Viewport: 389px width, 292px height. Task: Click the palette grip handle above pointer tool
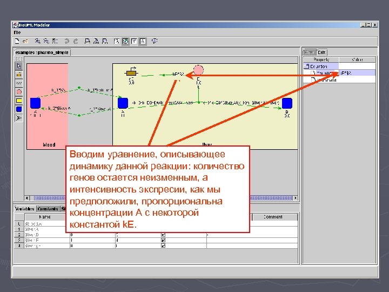point(19,59)
